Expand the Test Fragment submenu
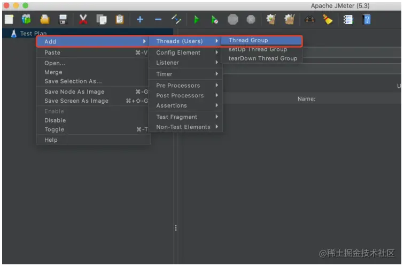The image size is (404, 267). (185, 117)
